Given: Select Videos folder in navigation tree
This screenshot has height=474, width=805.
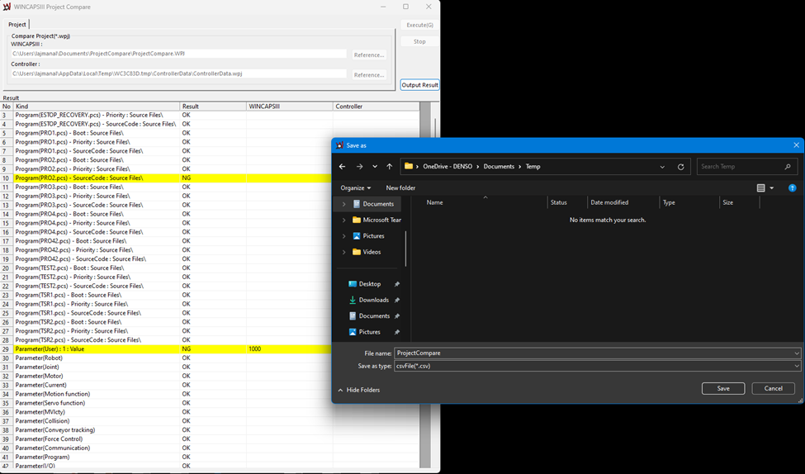Looking at the screenshot, I should (x=367, y=252).
